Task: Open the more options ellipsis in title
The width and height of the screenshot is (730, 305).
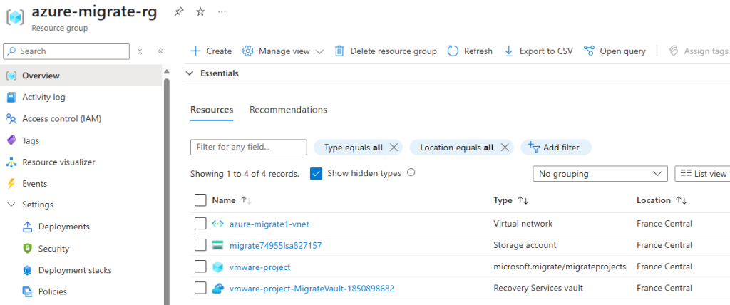Action: coord(222,12)
